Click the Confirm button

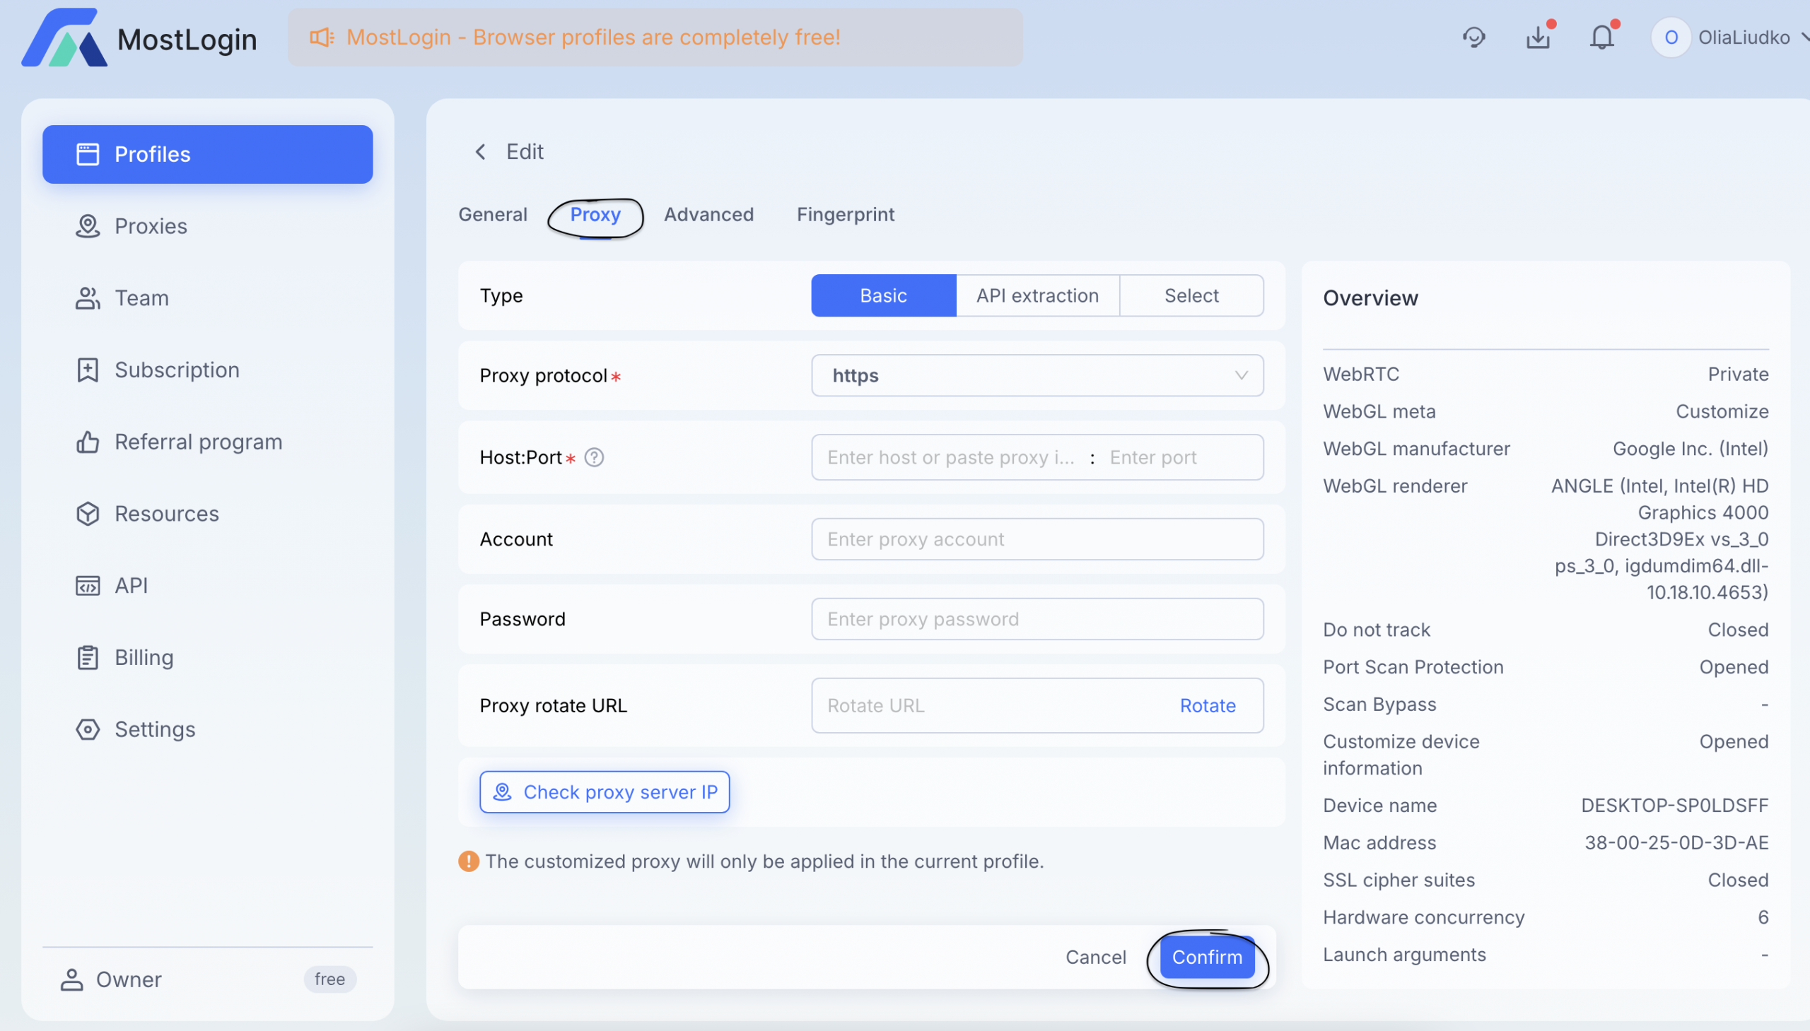click(1206, 958)
